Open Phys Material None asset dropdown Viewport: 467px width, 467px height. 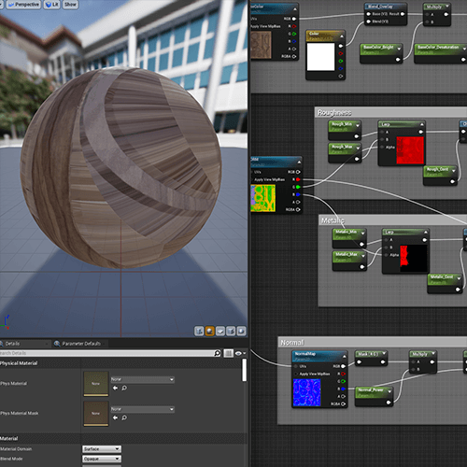point(143,379)
